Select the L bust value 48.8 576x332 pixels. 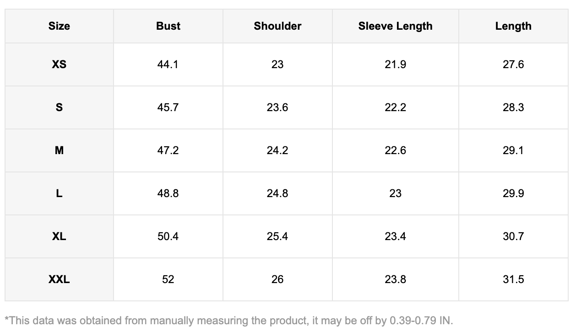click(x=168, y=193)
